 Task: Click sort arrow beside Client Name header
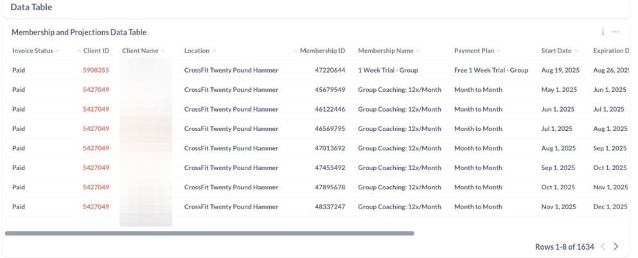[x=163, y=51]
